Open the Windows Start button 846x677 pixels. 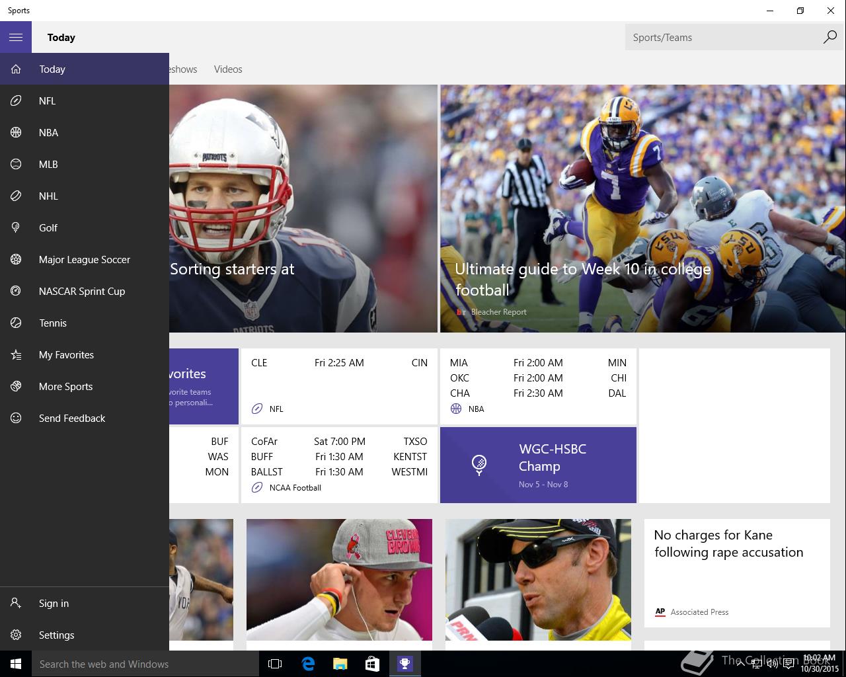16,664
